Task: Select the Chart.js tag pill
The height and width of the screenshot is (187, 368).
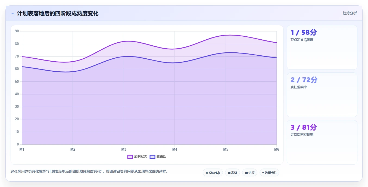Action: point(213,173)
